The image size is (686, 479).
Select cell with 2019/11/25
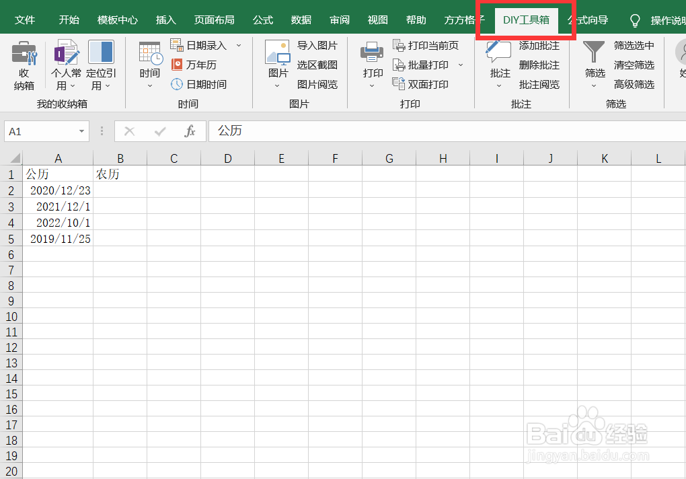[x=58, y=238]
